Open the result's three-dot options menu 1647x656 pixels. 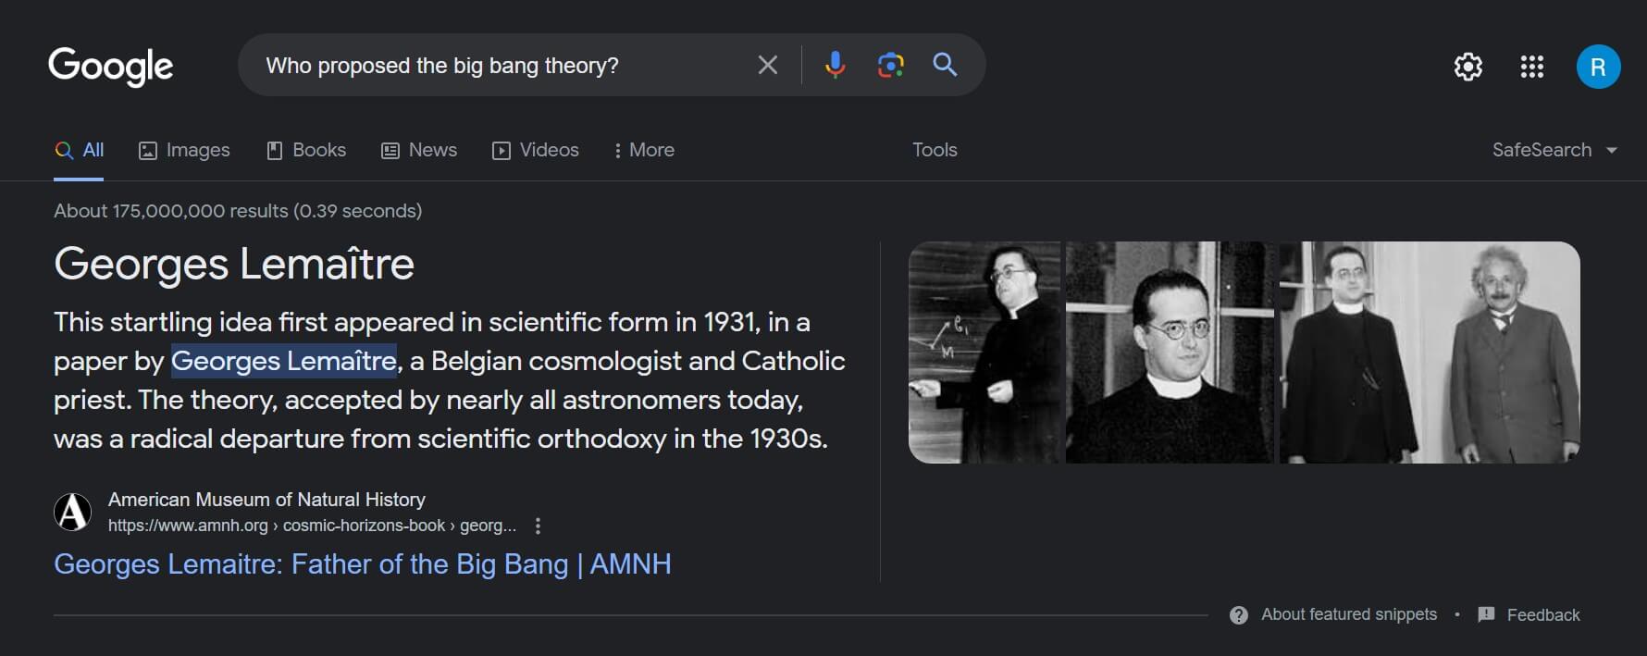coord(538,526)
